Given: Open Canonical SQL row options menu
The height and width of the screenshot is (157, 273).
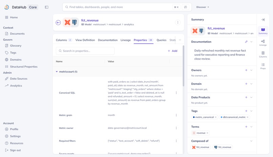Looking at the screenshot, I should point(176,93).
